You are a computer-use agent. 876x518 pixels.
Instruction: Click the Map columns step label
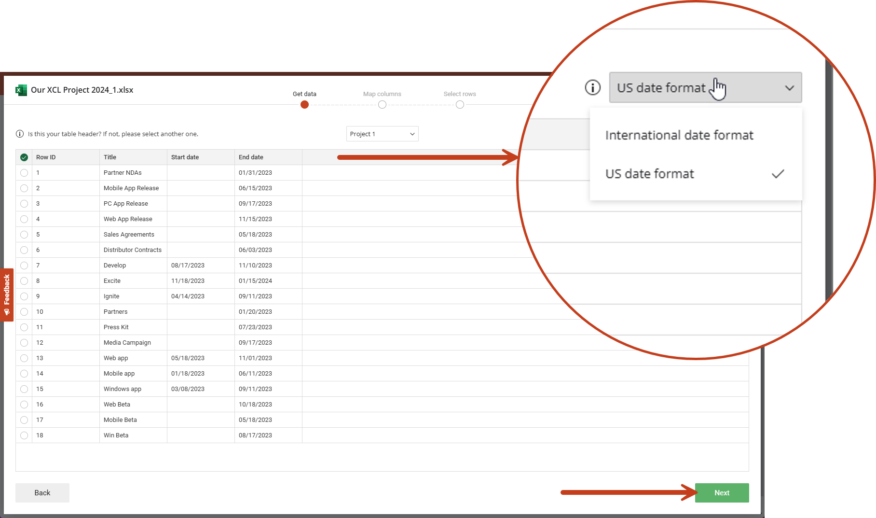382,94
